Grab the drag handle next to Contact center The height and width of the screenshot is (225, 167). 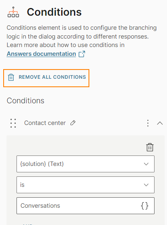tap(13, 123)
